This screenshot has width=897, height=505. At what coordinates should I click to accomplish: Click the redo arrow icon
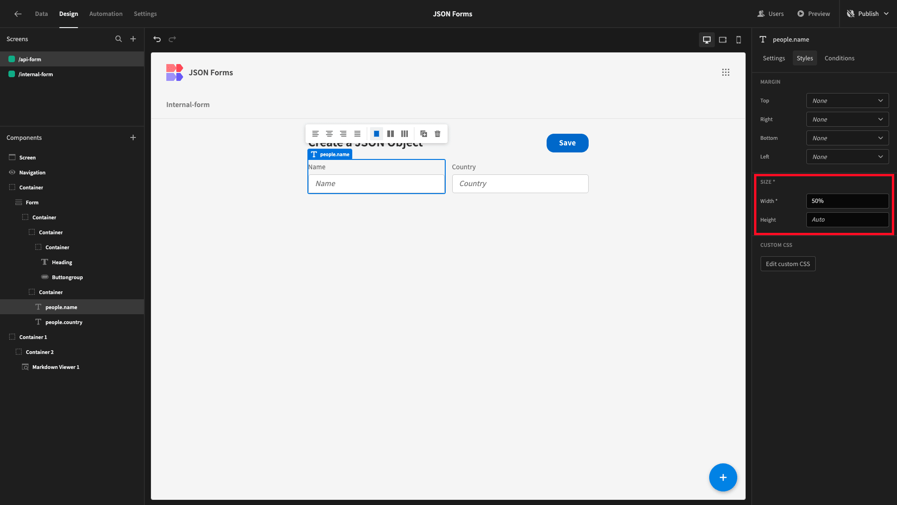[172, 39]
